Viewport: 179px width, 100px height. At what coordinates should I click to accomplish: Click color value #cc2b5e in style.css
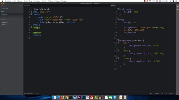128,30
